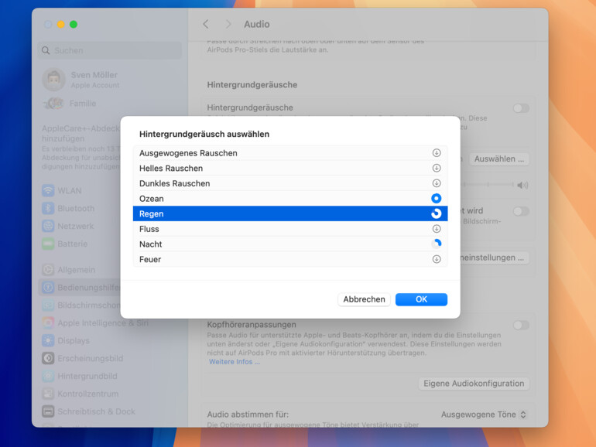Download the Ausgewogenes Rauschen sound

point(437,152)
